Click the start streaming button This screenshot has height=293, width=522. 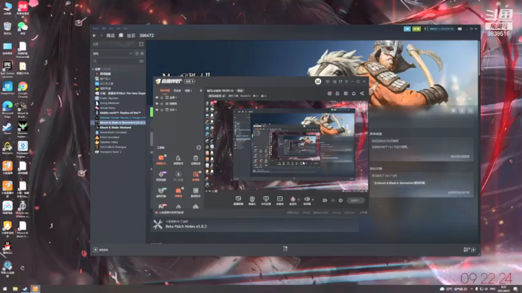[x=355, y=201]
